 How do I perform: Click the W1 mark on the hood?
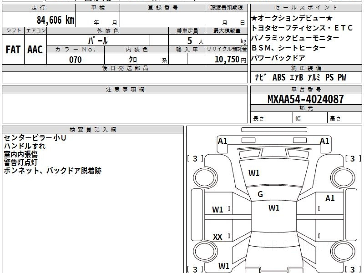point(254,174)
